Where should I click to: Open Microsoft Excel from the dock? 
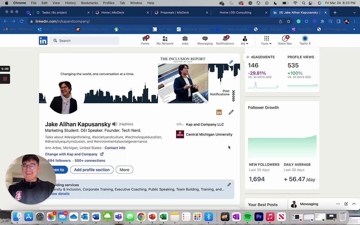click(x=163, y=217)
